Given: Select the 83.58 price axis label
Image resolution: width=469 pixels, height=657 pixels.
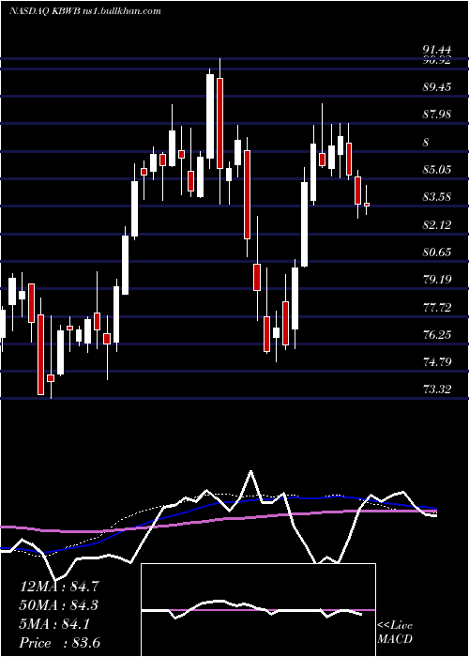Looking at the screenshot, I should (x=437, y=197).
